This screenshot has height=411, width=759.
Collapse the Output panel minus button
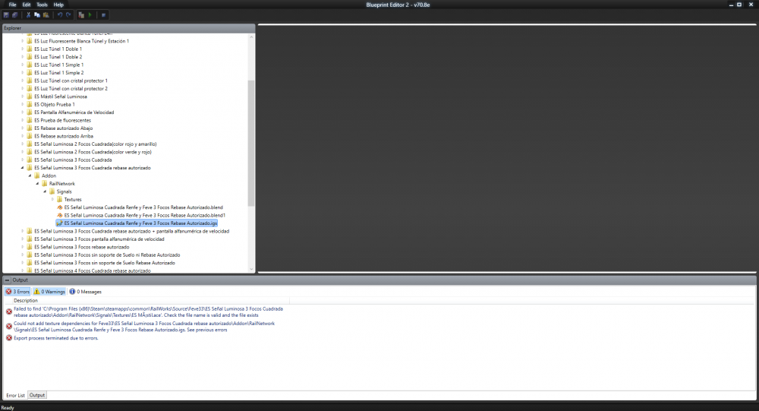click(8, 280)
